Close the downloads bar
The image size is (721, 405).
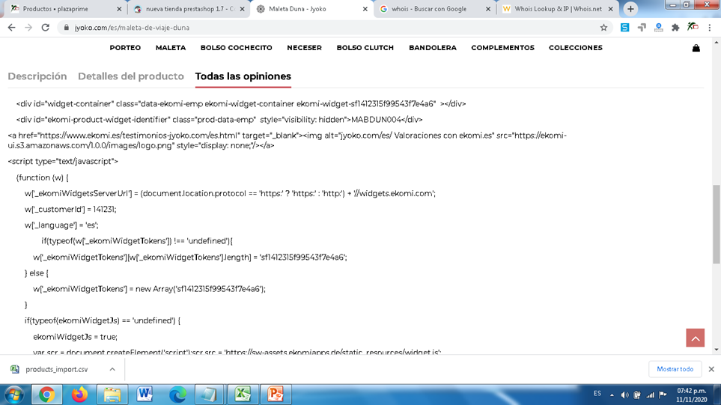tap(711, 369)
